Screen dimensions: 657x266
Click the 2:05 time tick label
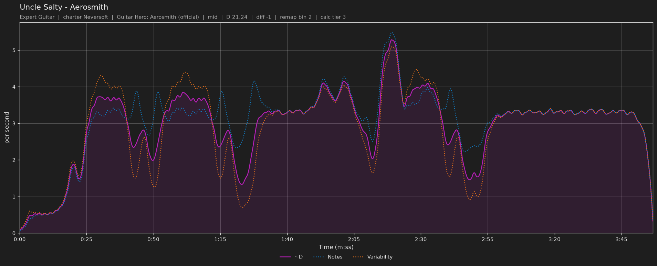click(354, 239)
